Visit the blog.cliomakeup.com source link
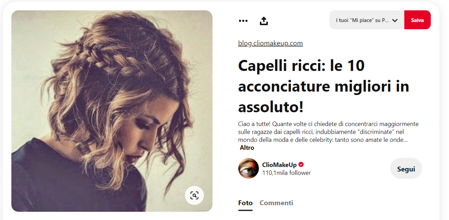 coord(270,43)
